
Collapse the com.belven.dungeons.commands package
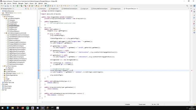5,33
